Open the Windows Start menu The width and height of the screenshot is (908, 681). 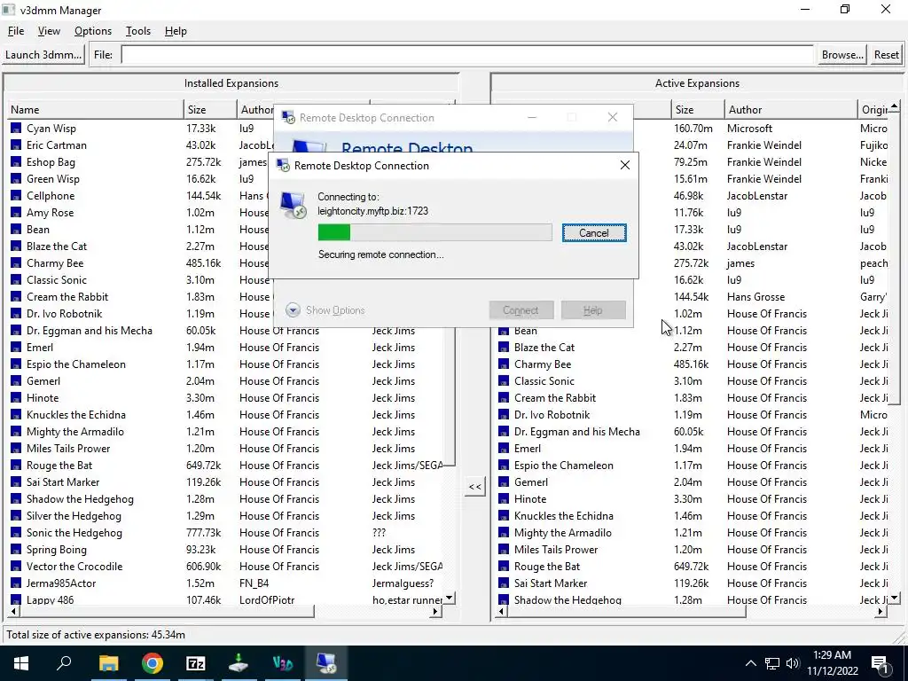pos(21,663)
